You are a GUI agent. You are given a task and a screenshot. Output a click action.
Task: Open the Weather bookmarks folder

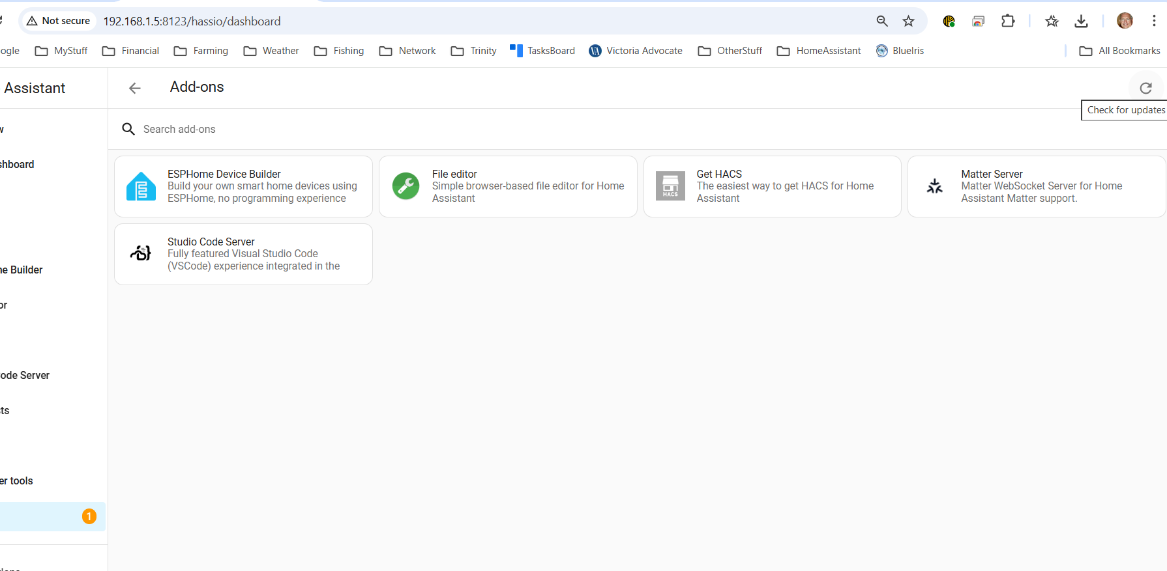(x=271, y=51)
